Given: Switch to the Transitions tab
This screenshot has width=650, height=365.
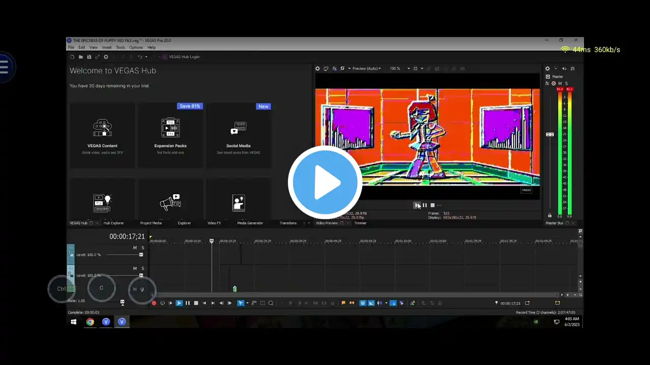Looking at the screenshot, I should click(288, 223).
